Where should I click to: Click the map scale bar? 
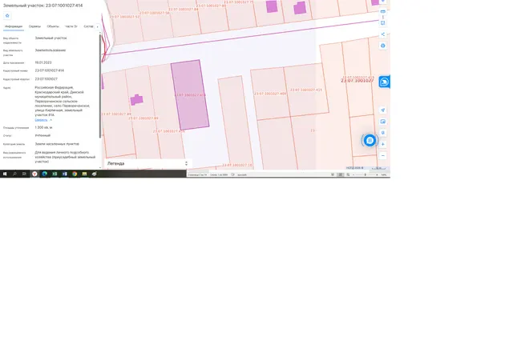pos(379,168)
